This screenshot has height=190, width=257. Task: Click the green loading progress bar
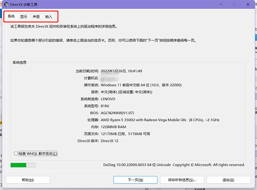tap(23, 165)
